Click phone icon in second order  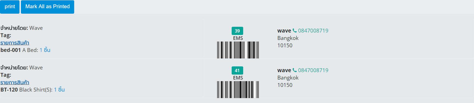point(295,70)
